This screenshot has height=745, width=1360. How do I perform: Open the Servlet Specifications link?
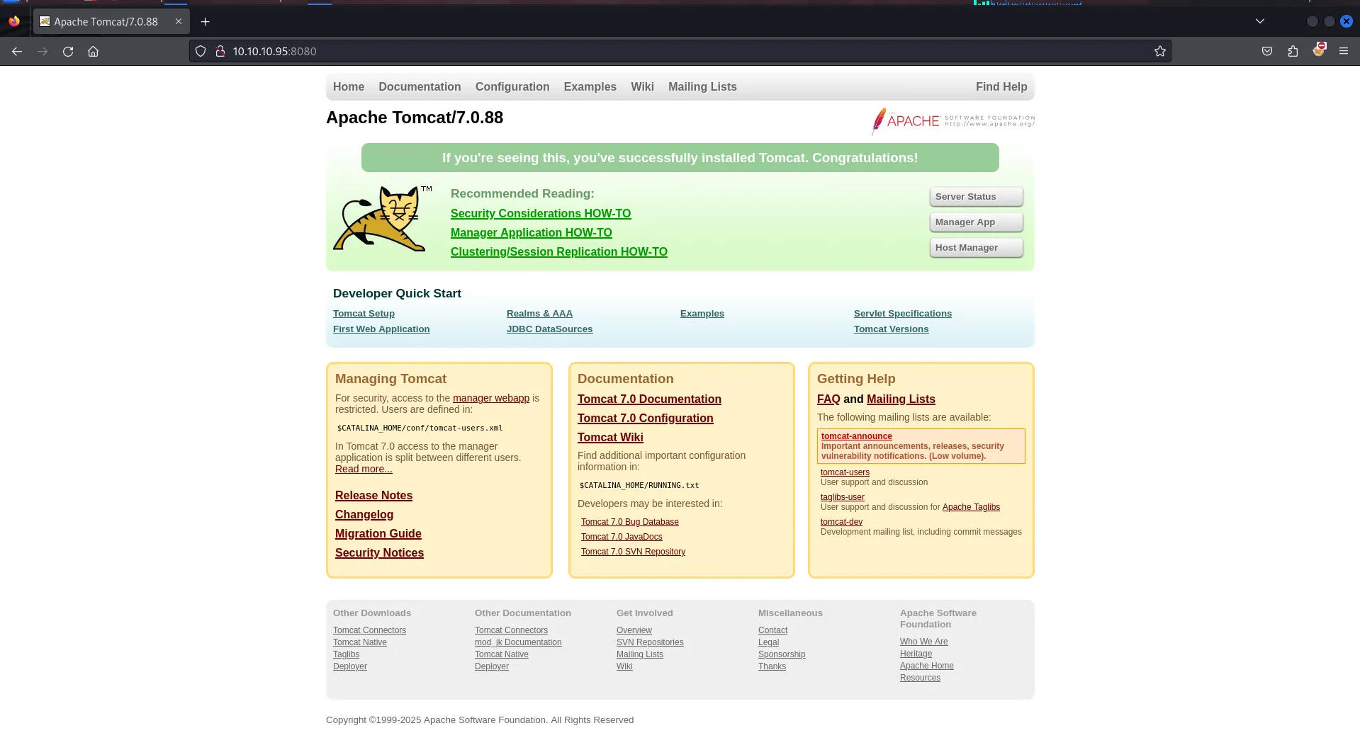pos(903,314)
